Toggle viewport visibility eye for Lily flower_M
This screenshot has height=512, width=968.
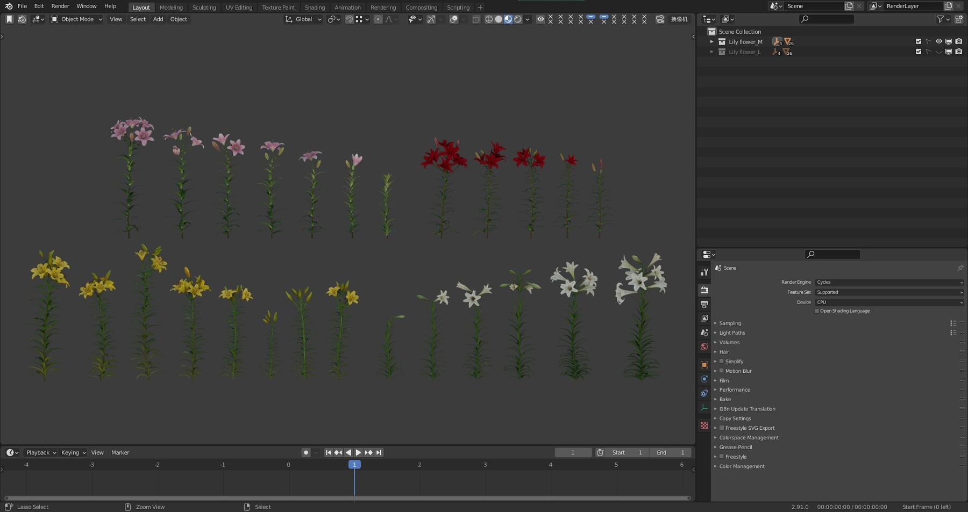pos(939,41)
